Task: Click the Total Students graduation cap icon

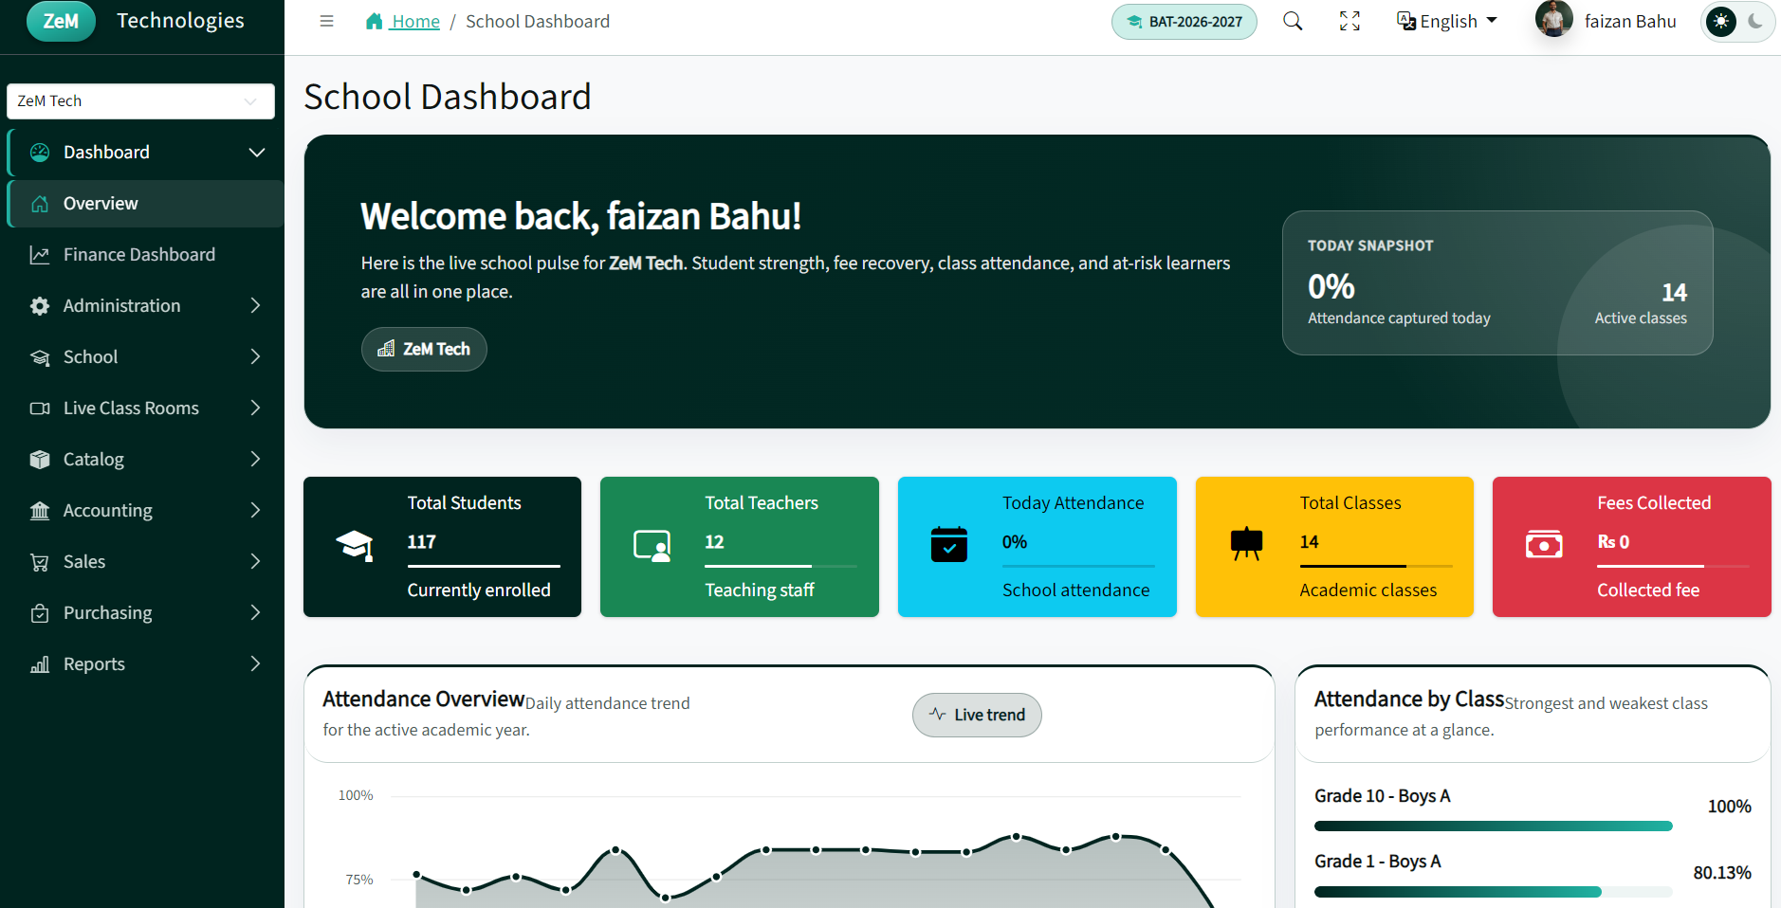Action: click(355, 545)
